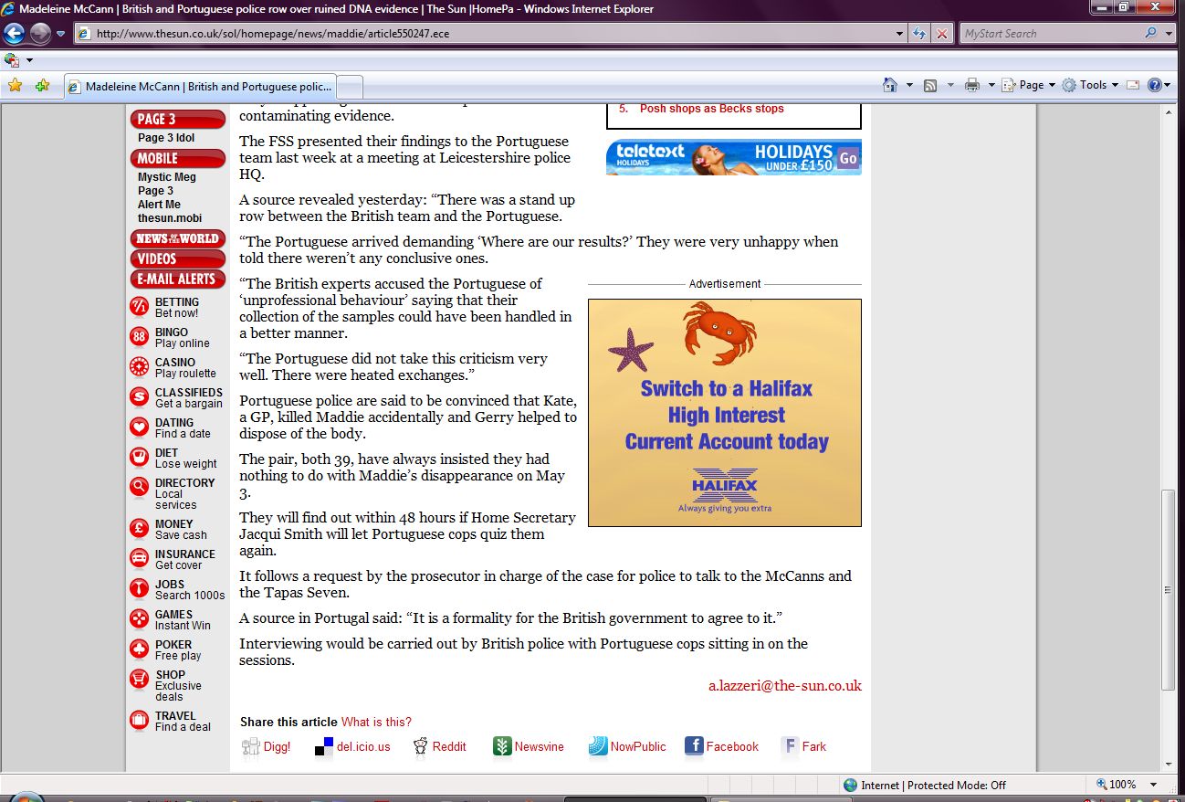The height and width of the screenshot is (802, 1185).
Task: Expand the address bar history dropdown
Action: point(900,34)
